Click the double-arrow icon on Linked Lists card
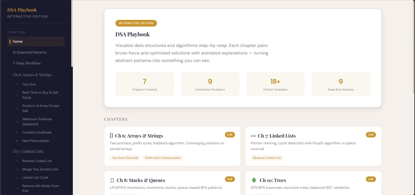Screen dimensions: 415x195 pos(253,136)
